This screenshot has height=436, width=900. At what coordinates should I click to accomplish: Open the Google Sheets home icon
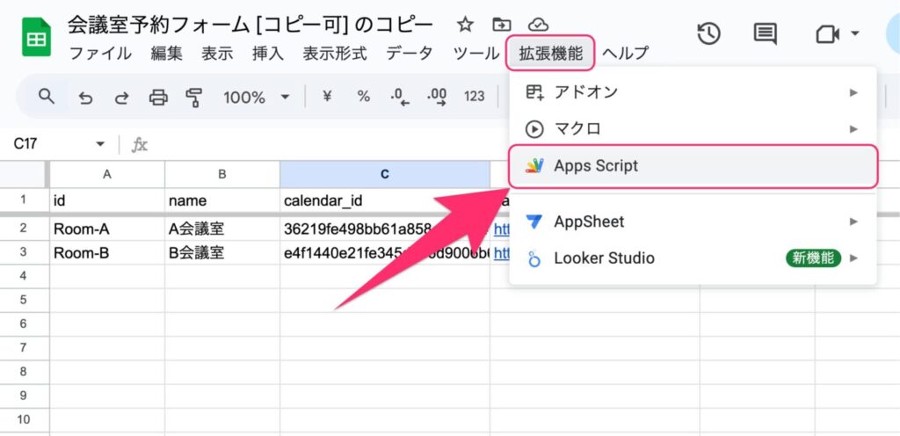pyautogui.click(x=37, y=37)
